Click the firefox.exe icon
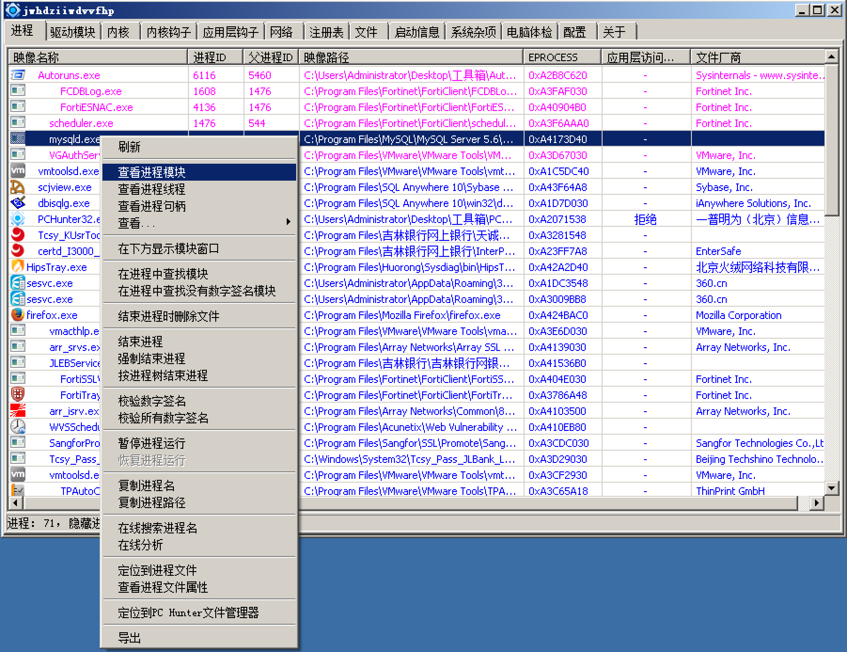 click(x=18, y=315)
